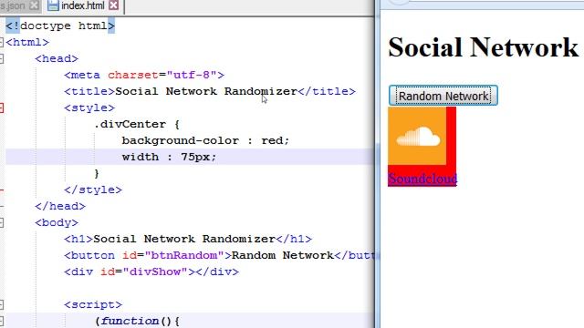Viewport: 584px width, 328px height.
Task: Collapse the (function(){ fold marker
Action: pyautogui.click(x=1, y=321)
